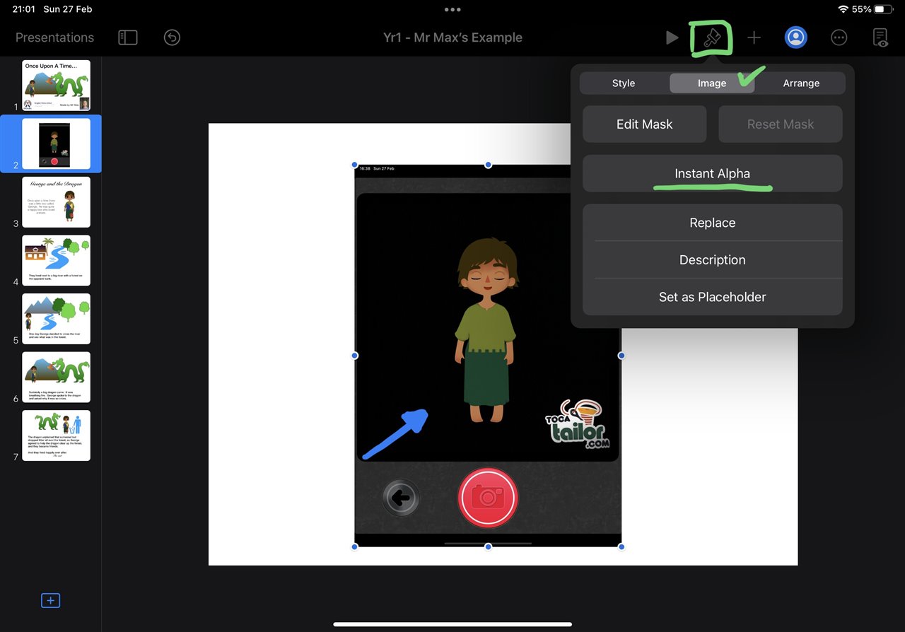Screen dimensions: 905x632
Task: Open the More options ellipsis icon
Action: tap(839, 37)
